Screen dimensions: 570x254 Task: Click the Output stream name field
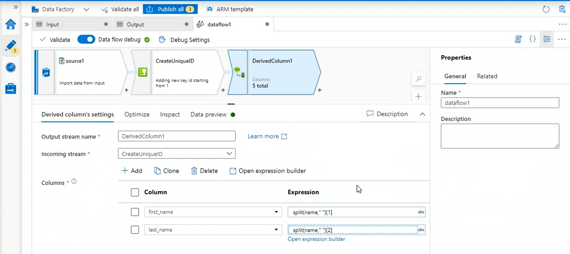(x=177, y=136)
